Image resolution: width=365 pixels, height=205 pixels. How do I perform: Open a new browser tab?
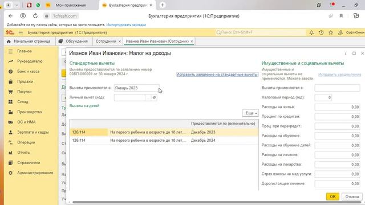(x=163, y=5)
